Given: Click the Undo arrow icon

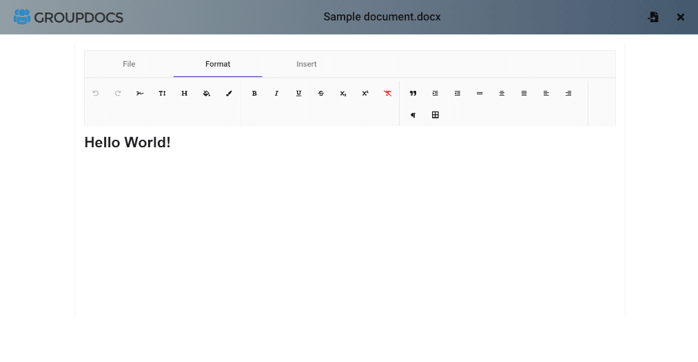Looking at the screenshot, I should coord(96,94).
